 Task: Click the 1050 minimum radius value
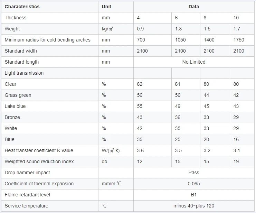[180, 40]
